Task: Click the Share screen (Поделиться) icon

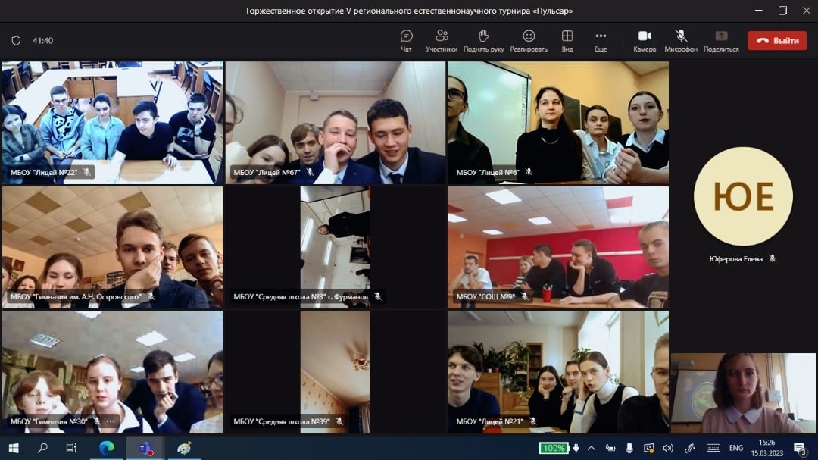Action: pos(721,40)
